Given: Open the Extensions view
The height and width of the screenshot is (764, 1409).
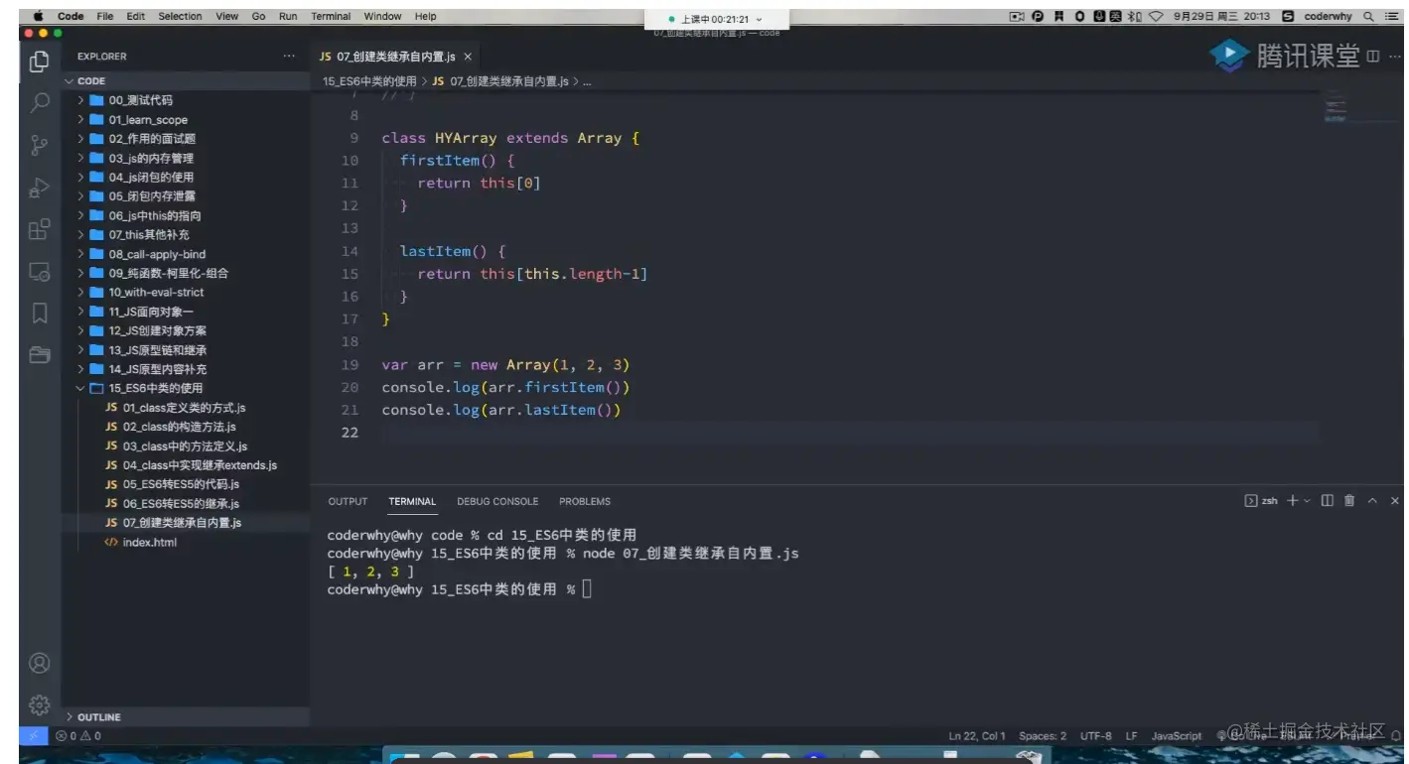Looking at the screenshot, I should tap(40, 229).
